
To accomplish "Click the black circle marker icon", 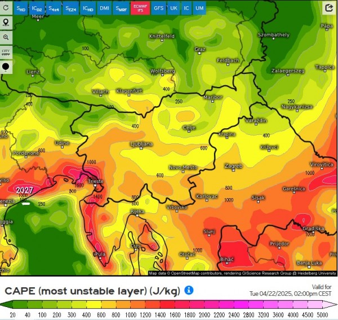I will (x=6, y=67).
